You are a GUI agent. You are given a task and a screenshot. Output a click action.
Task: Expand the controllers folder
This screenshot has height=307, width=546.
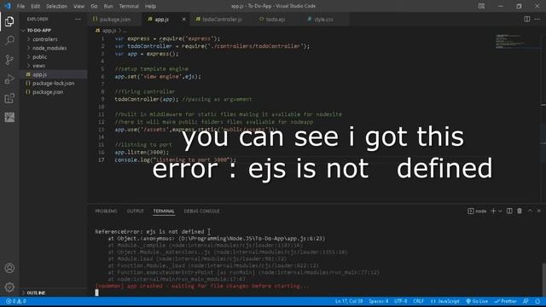coord(45,39)
